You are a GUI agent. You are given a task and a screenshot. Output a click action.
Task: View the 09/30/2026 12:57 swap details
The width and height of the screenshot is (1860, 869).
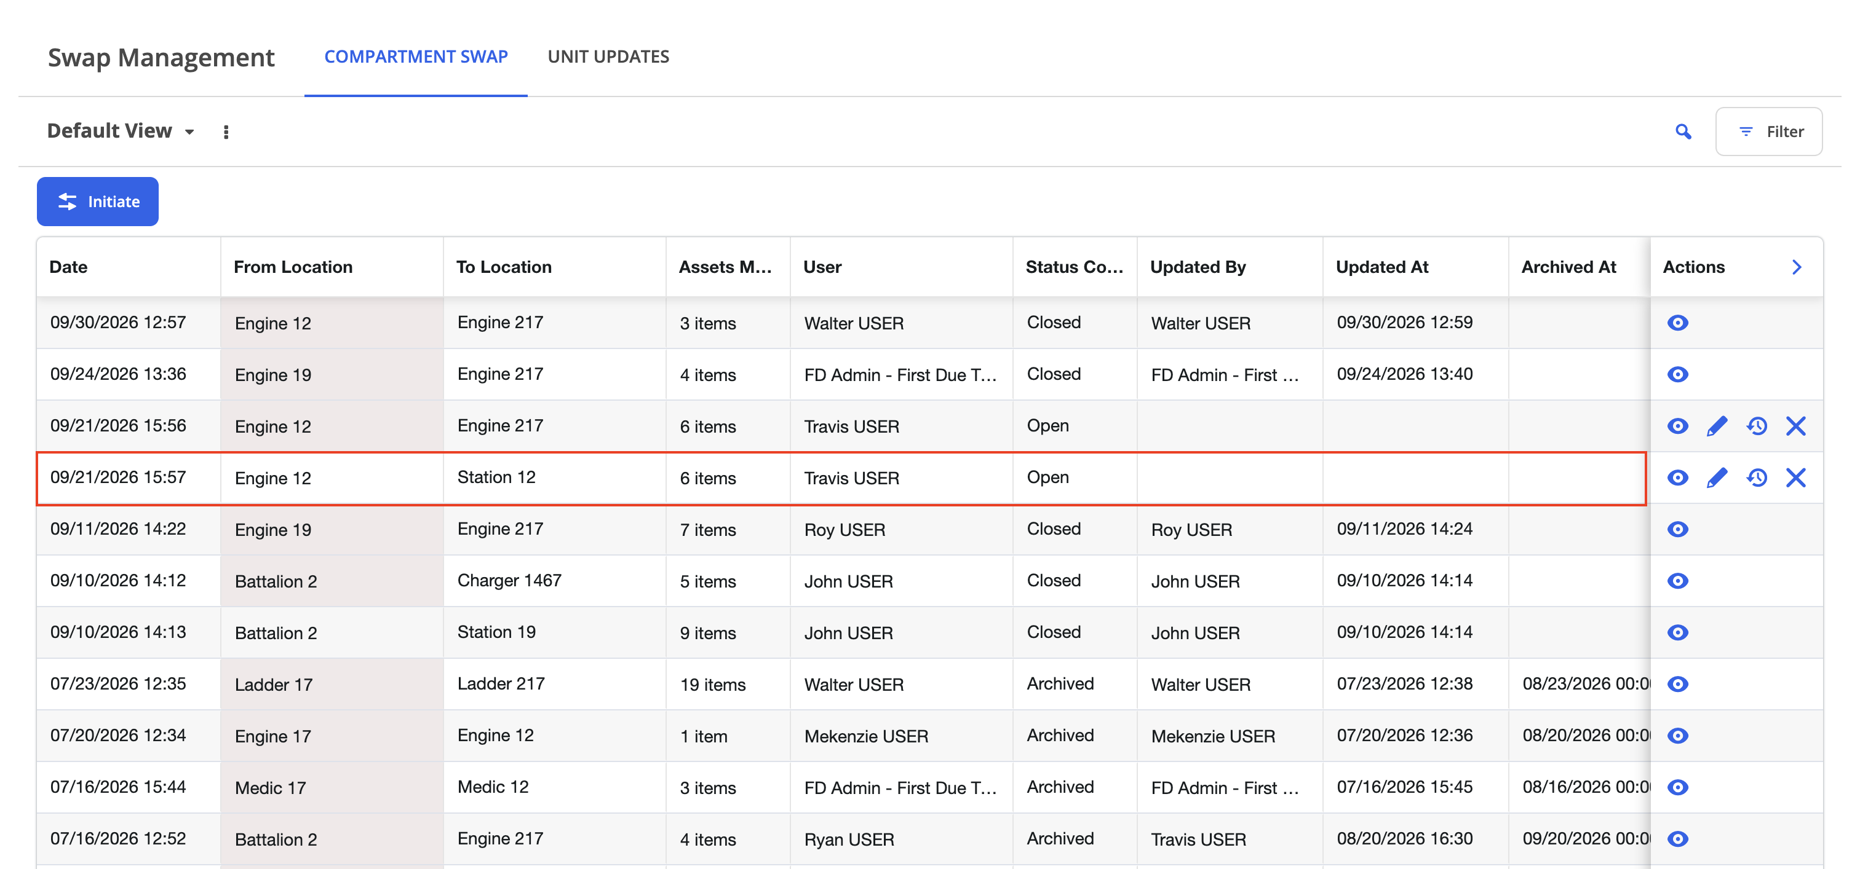(1677, 323)
